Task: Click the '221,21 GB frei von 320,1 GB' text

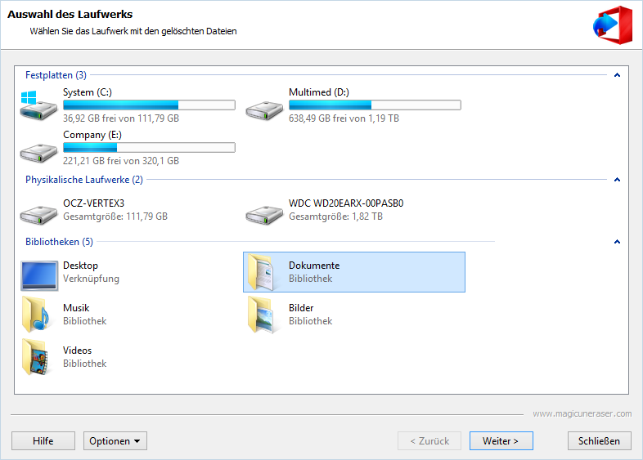Action: [121, 161]
